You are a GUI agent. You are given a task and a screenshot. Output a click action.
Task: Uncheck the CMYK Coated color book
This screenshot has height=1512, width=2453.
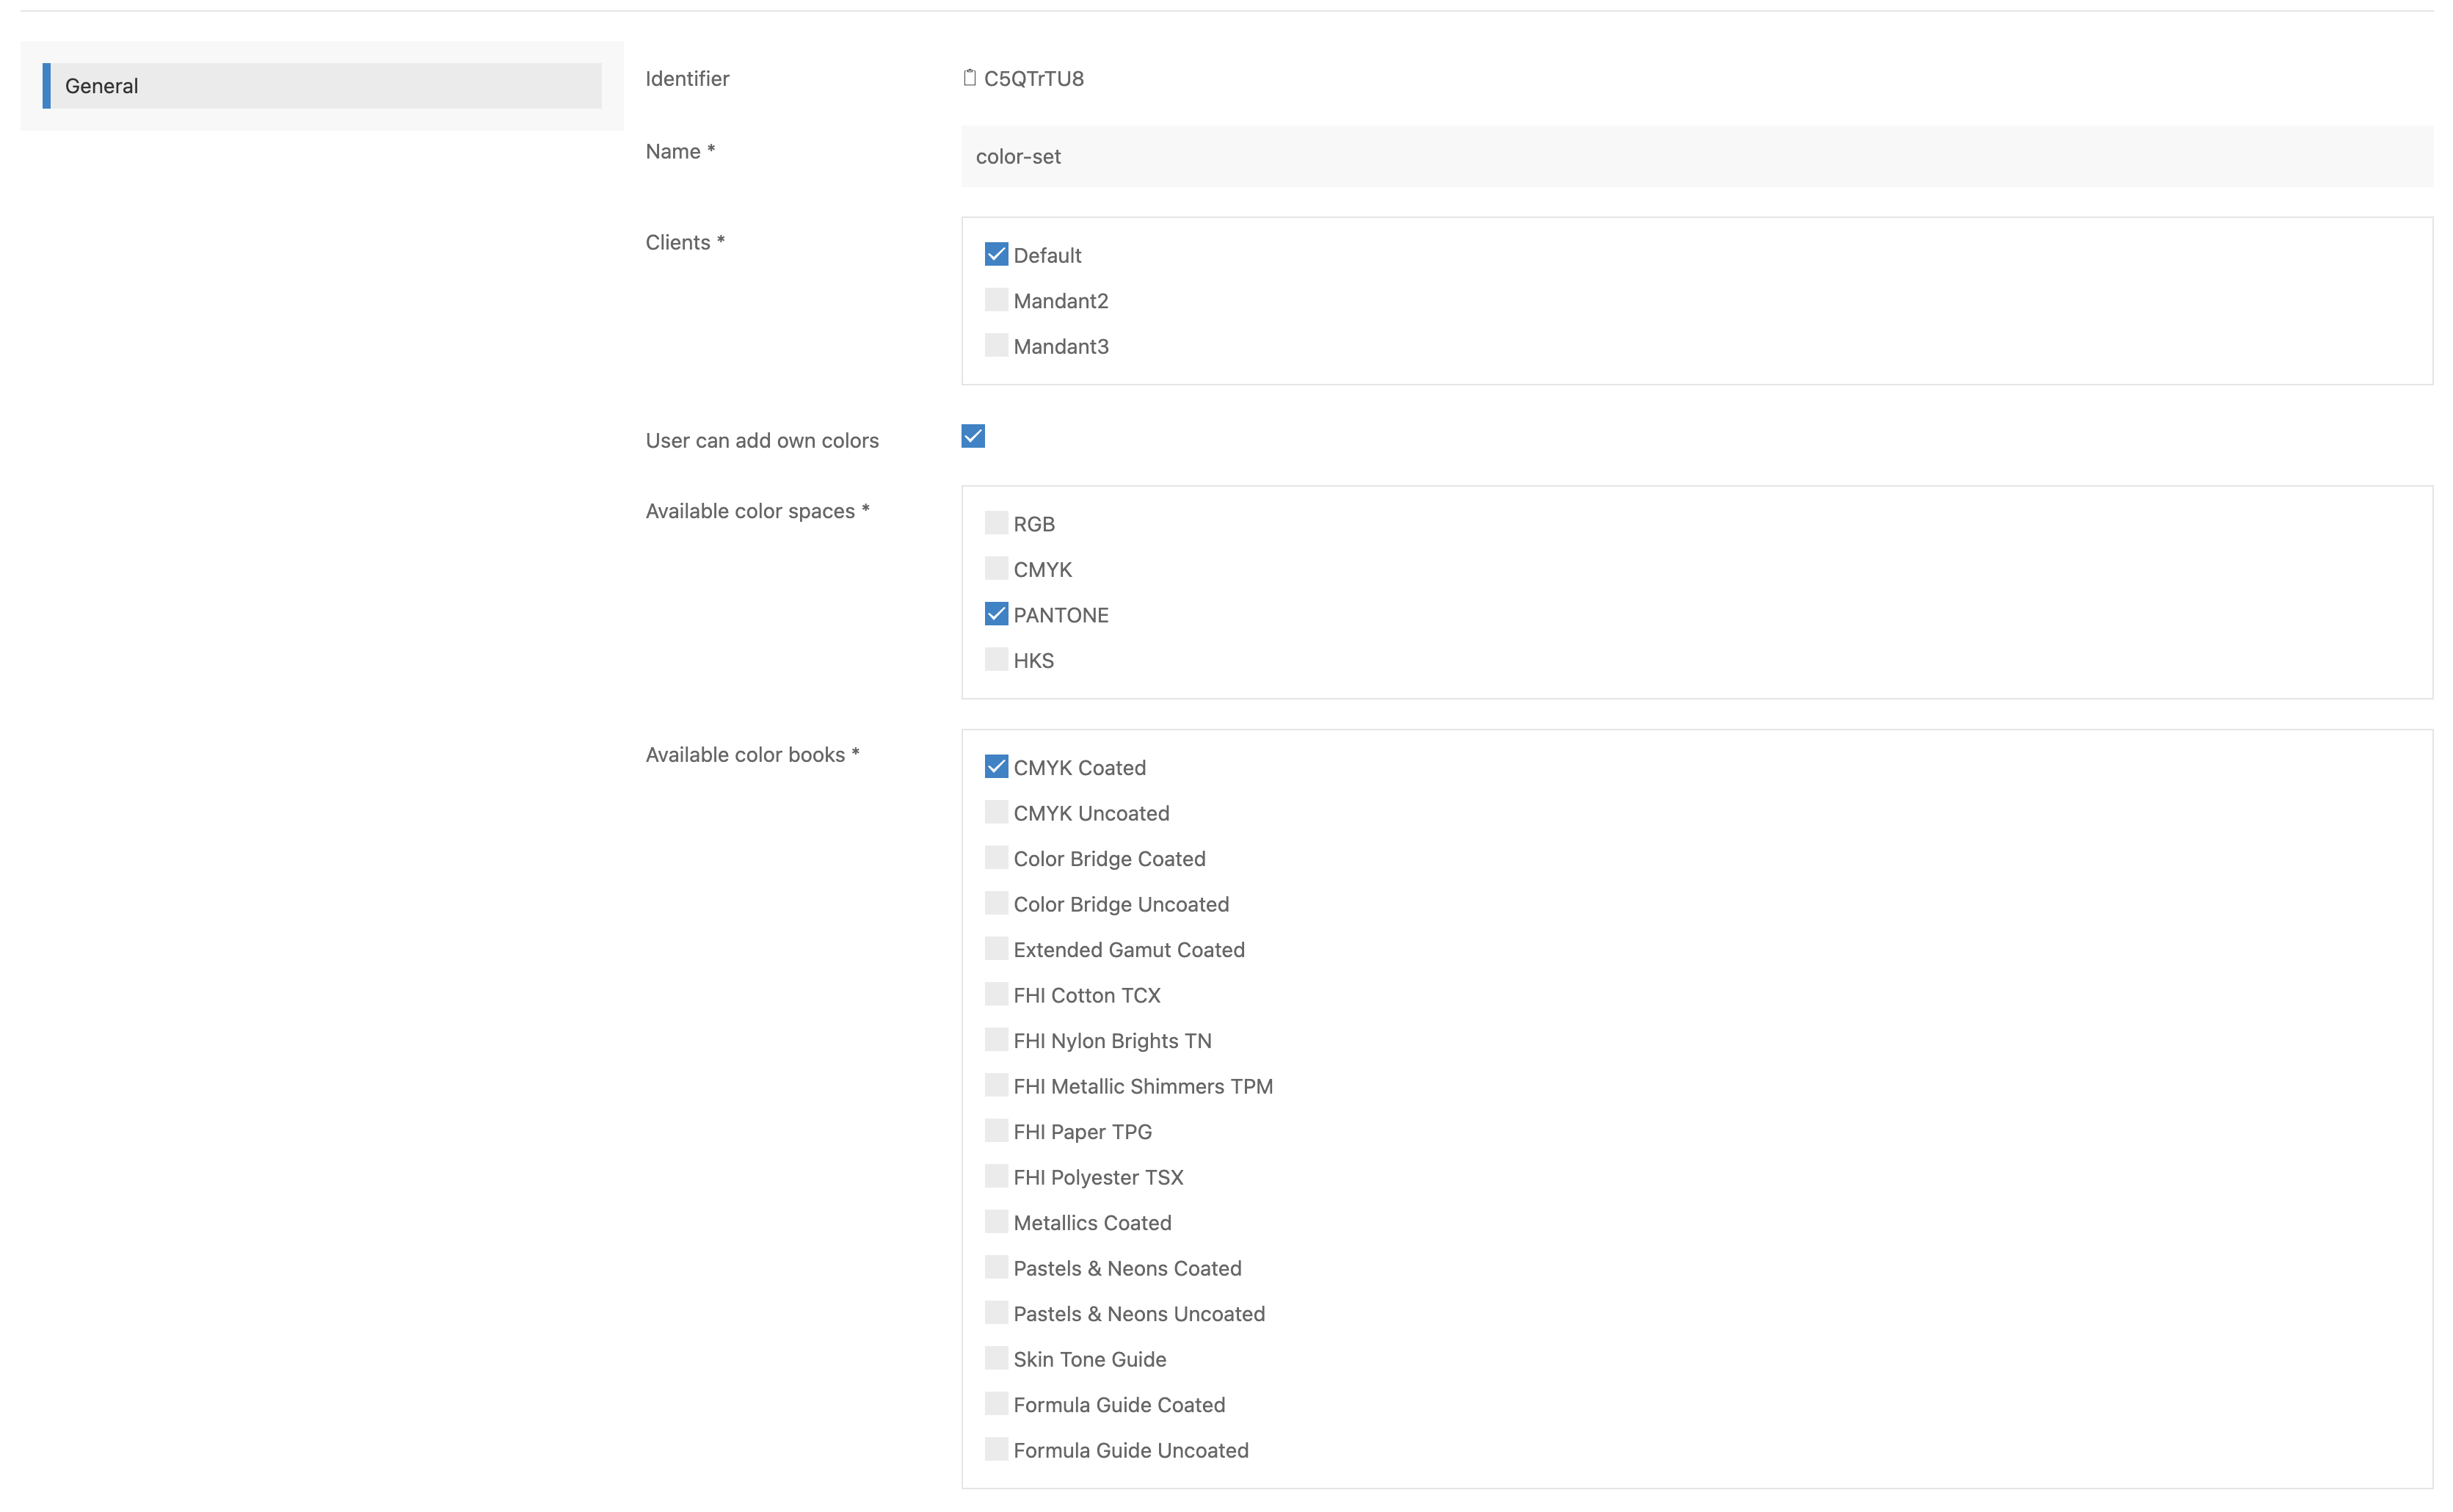(995, 767)
